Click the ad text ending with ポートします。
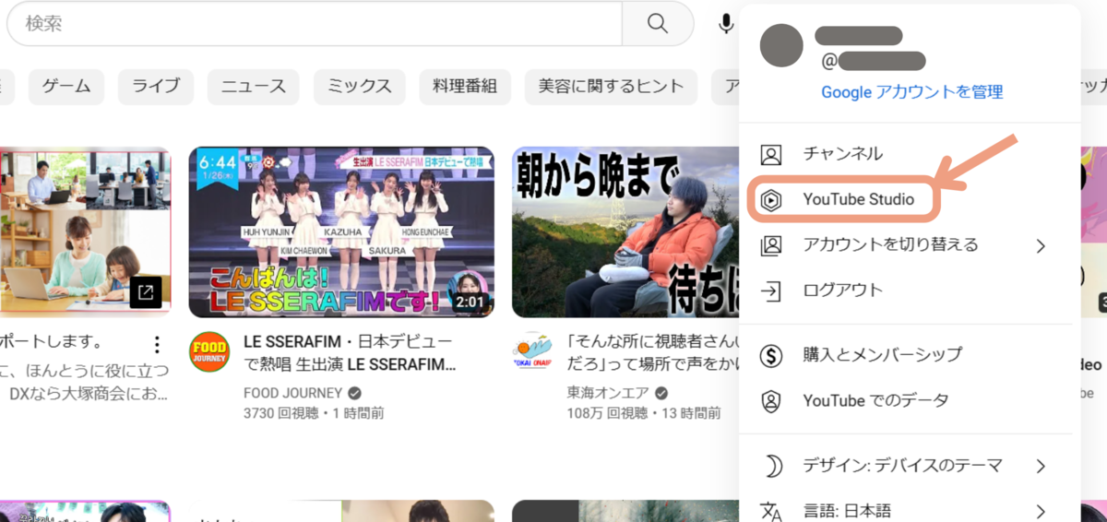 (52, 342)
